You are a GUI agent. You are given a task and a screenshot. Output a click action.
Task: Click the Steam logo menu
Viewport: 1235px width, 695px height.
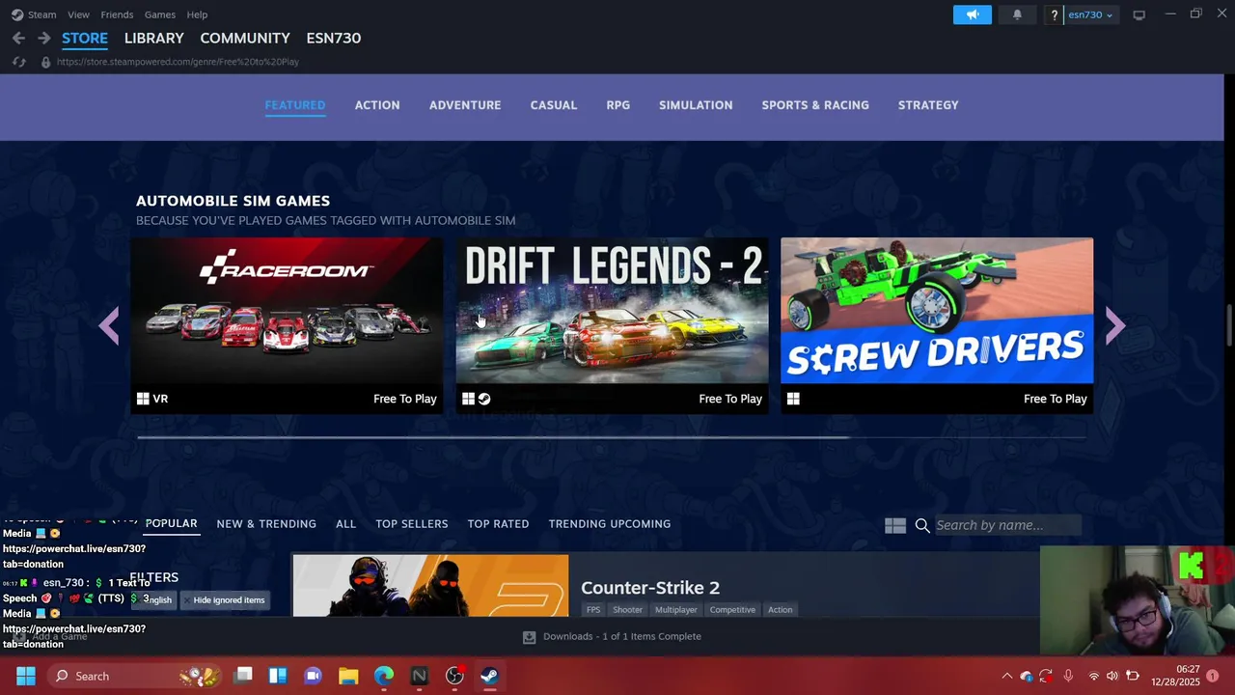tap(34, 14)
